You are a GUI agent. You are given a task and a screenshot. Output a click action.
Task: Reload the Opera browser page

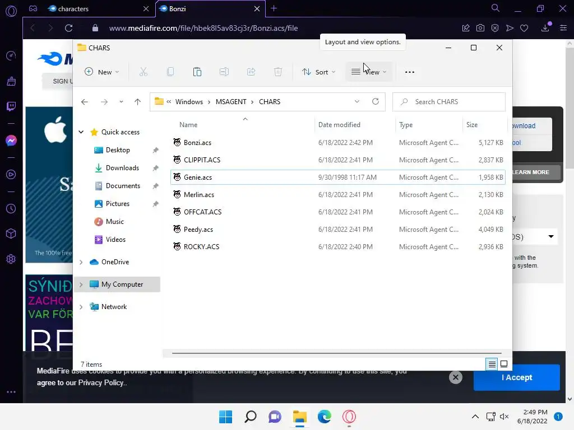pyautogui.click(x=69, y=28)
